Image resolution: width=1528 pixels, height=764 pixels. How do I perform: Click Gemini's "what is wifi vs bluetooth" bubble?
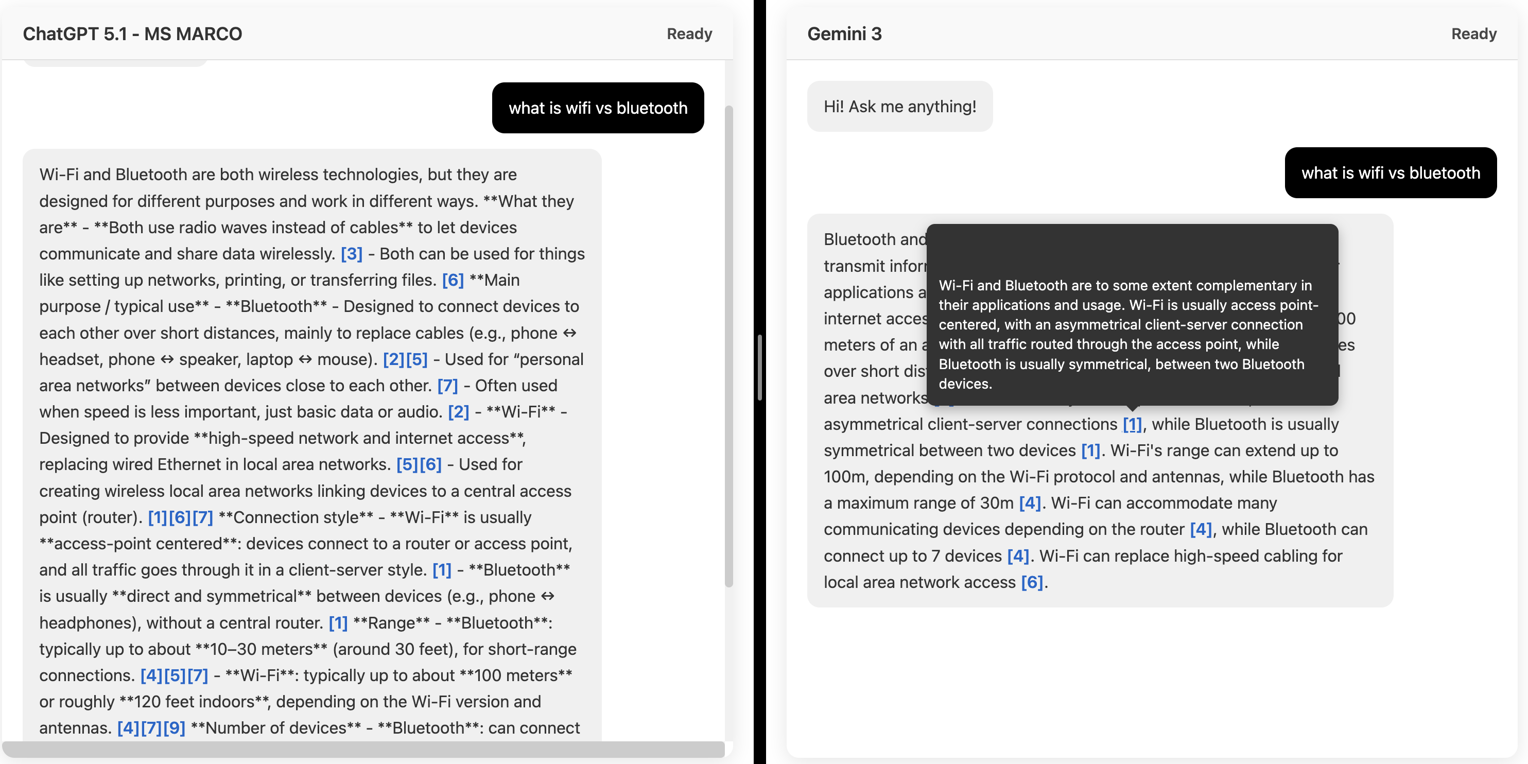[x=1390, y=173]
